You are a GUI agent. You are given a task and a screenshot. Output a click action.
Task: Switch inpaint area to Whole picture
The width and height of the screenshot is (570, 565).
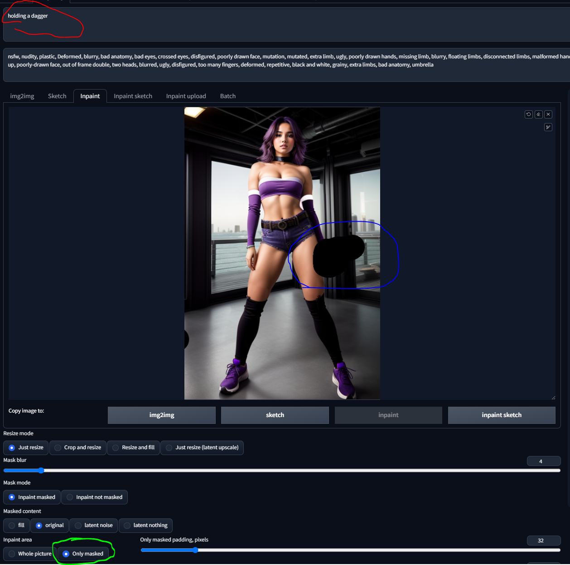click(x=30, y=554)
